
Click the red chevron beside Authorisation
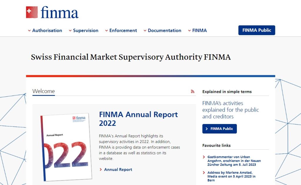click(x=29, y=30)
